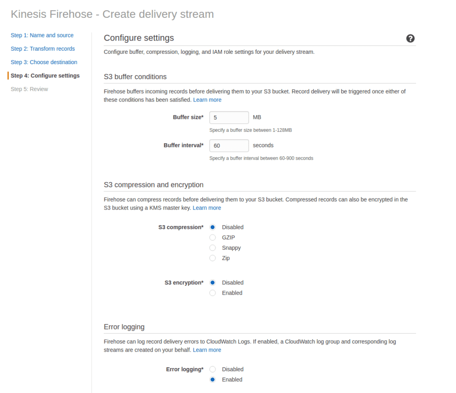The image size is (456, 393).
Task: Navigate to Step 2: Transform records
Action: click(43, 49)
